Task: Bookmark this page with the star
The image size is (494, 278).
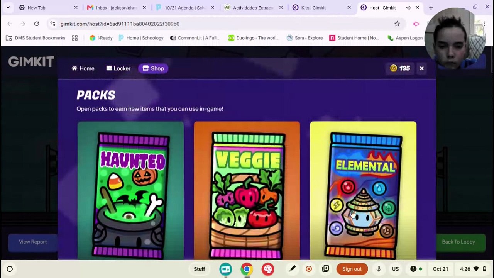Action: click(397, 24)
